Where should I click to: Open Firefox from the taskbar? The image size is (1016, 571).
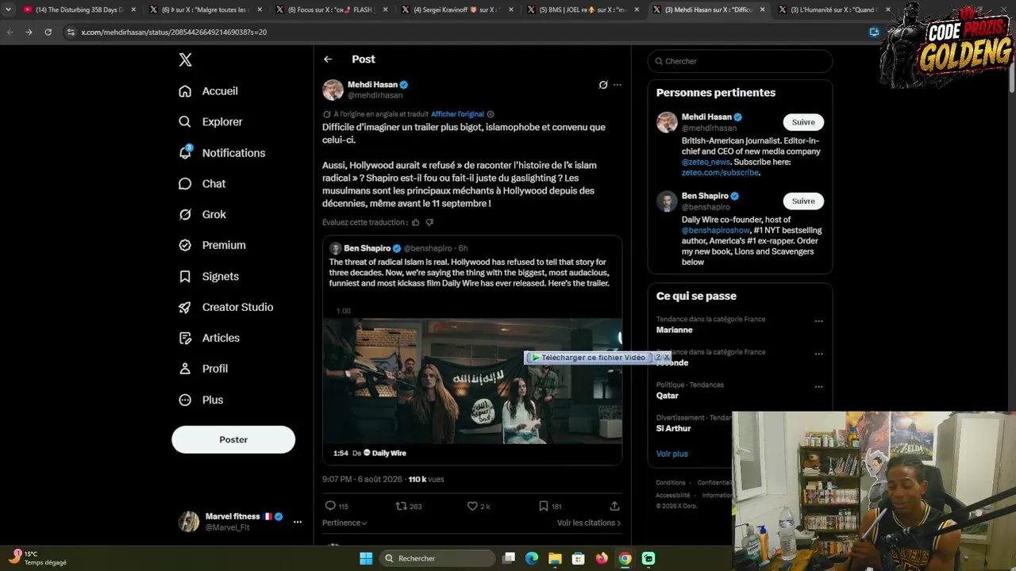(x=602, y=558)
